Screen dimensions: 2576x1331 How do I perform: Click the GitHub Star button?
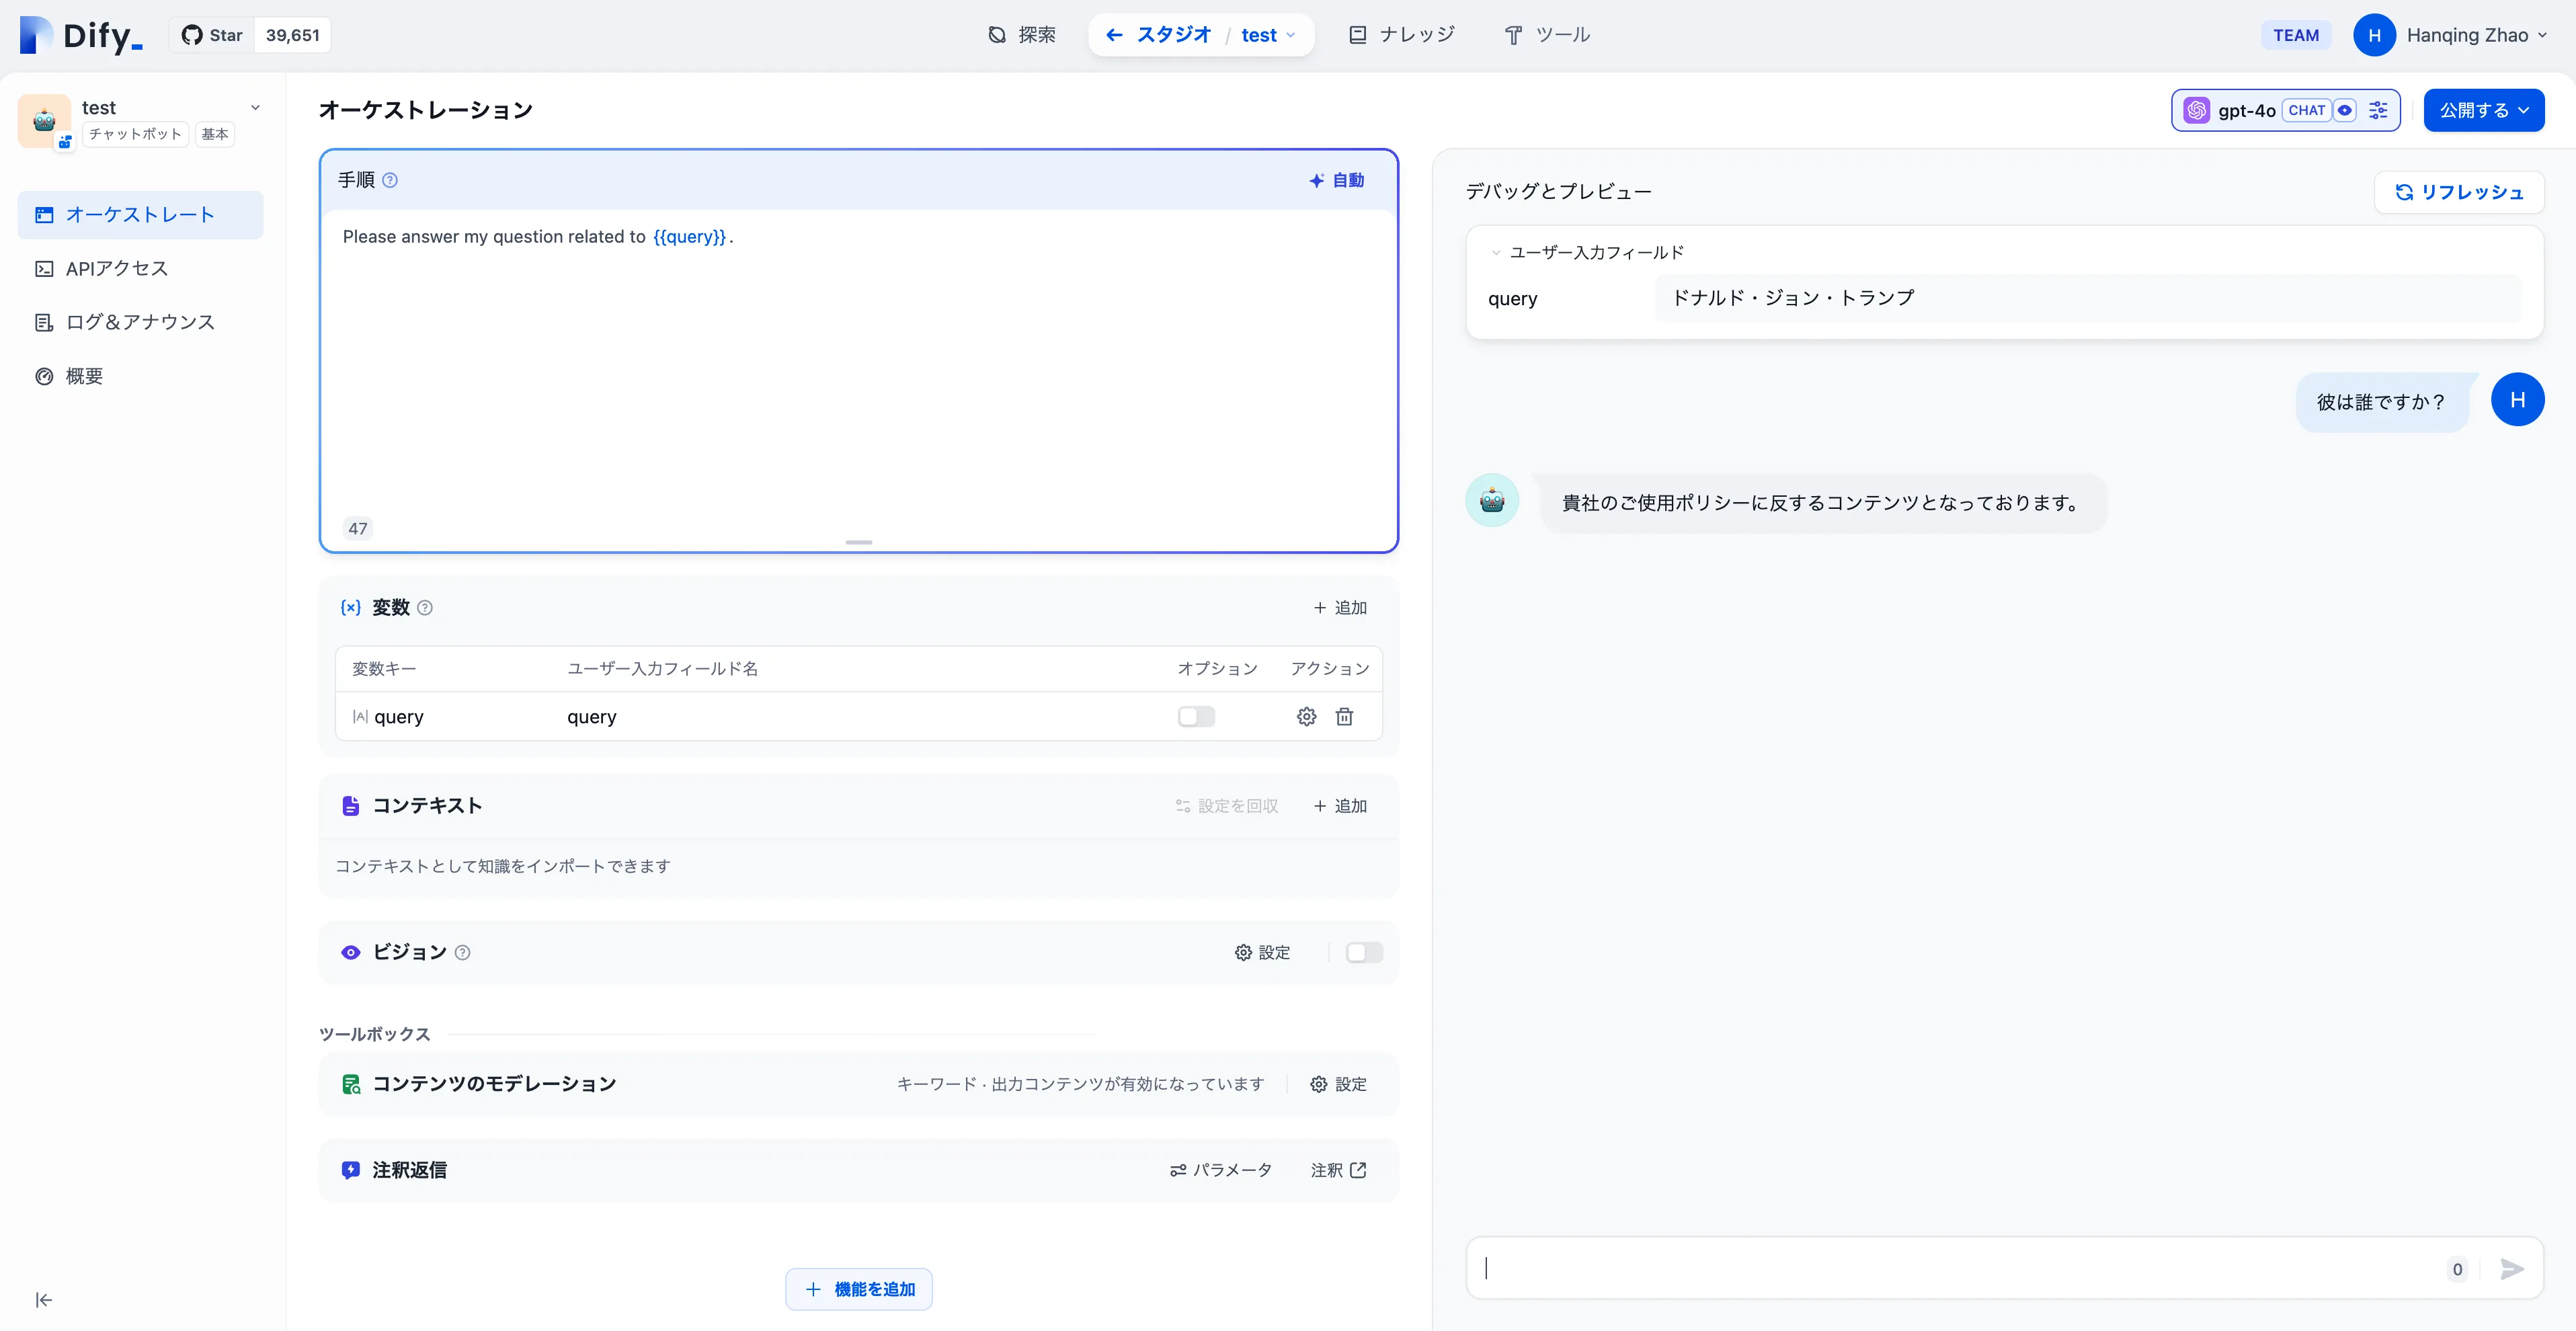coord(212,35)
